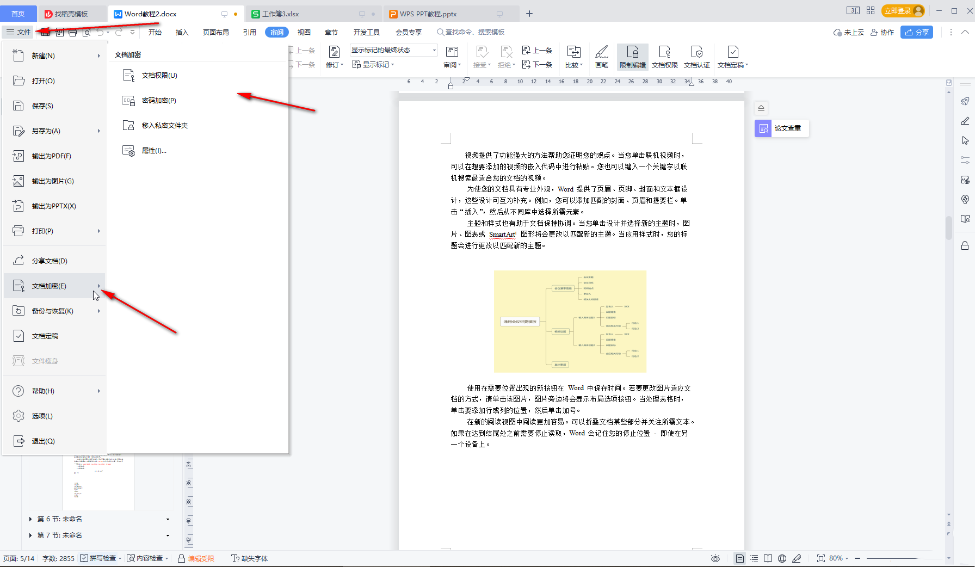Add a new document tab
975x567 pixels.
[x=529, y=14]
